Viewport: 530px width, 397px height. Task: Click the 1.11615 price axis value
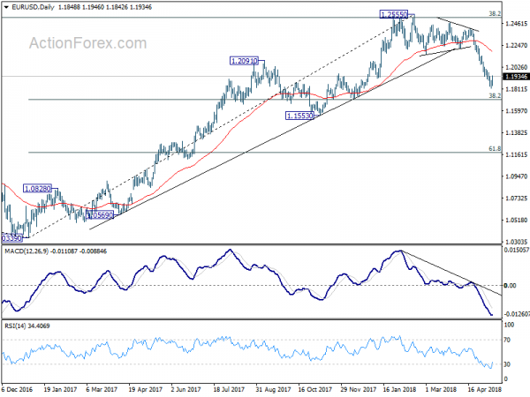tap(517, 154)
